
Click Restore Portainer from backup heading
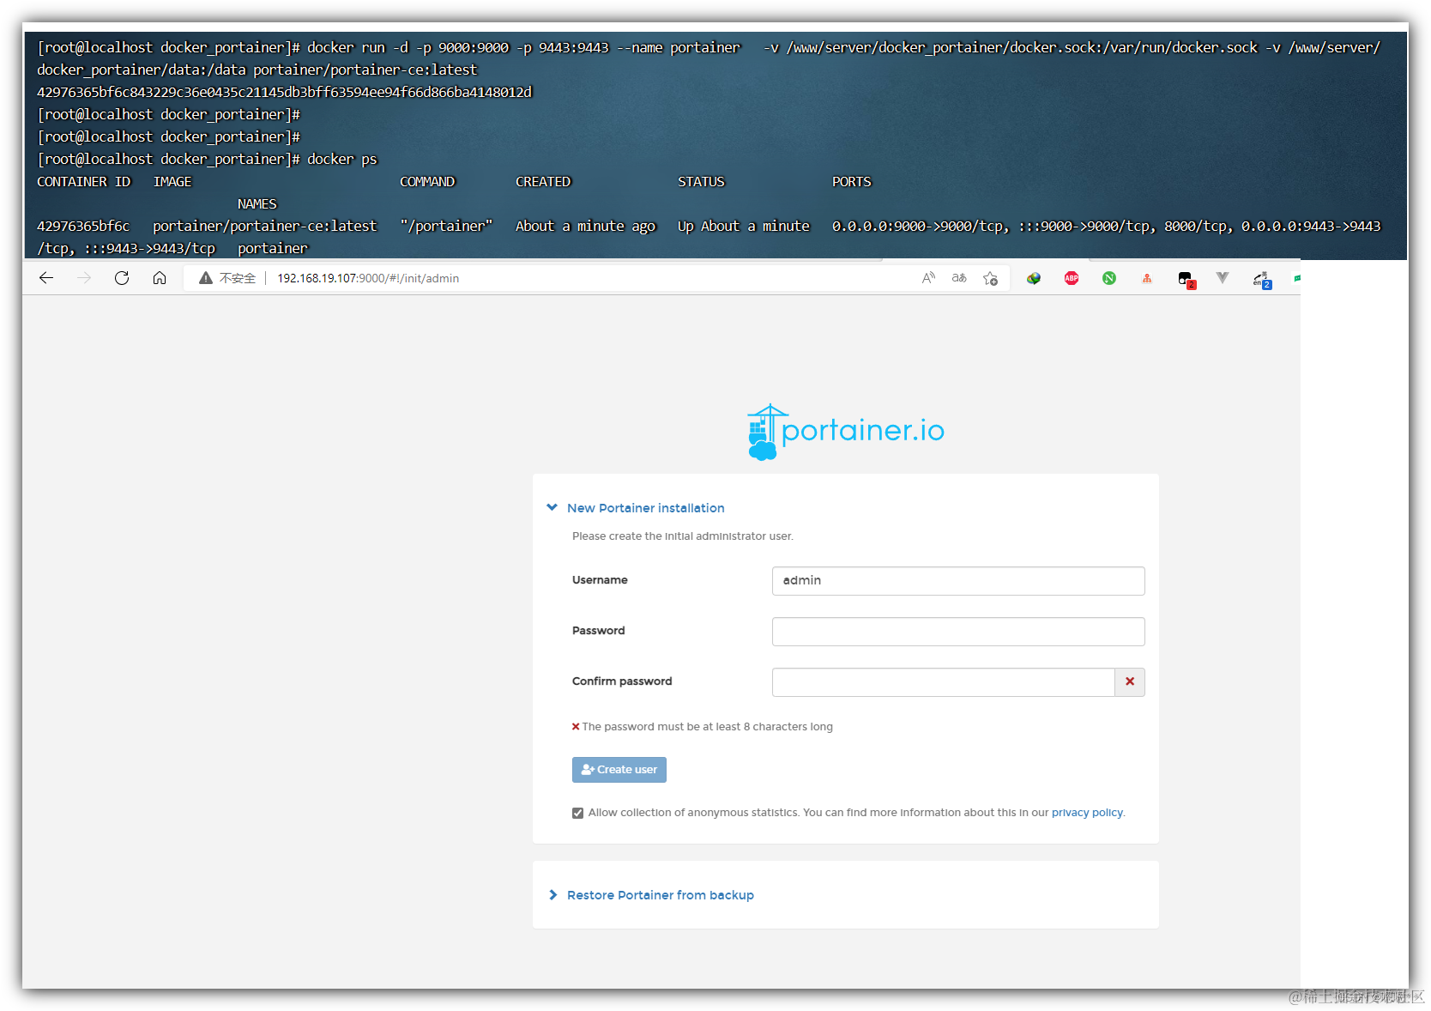point(661,895)
